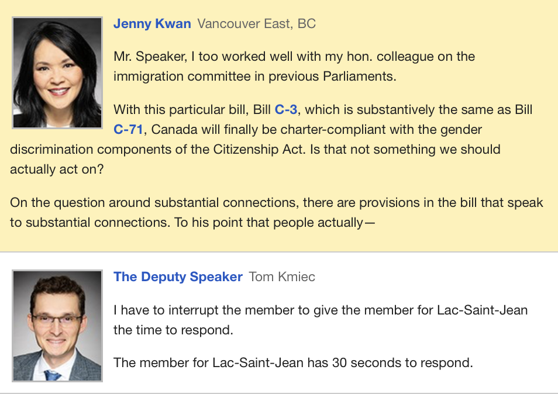The width and height of the screenshot is (558, 394).
Task: Click the words 'the time to respond.'
Action: tap(173, 330)
